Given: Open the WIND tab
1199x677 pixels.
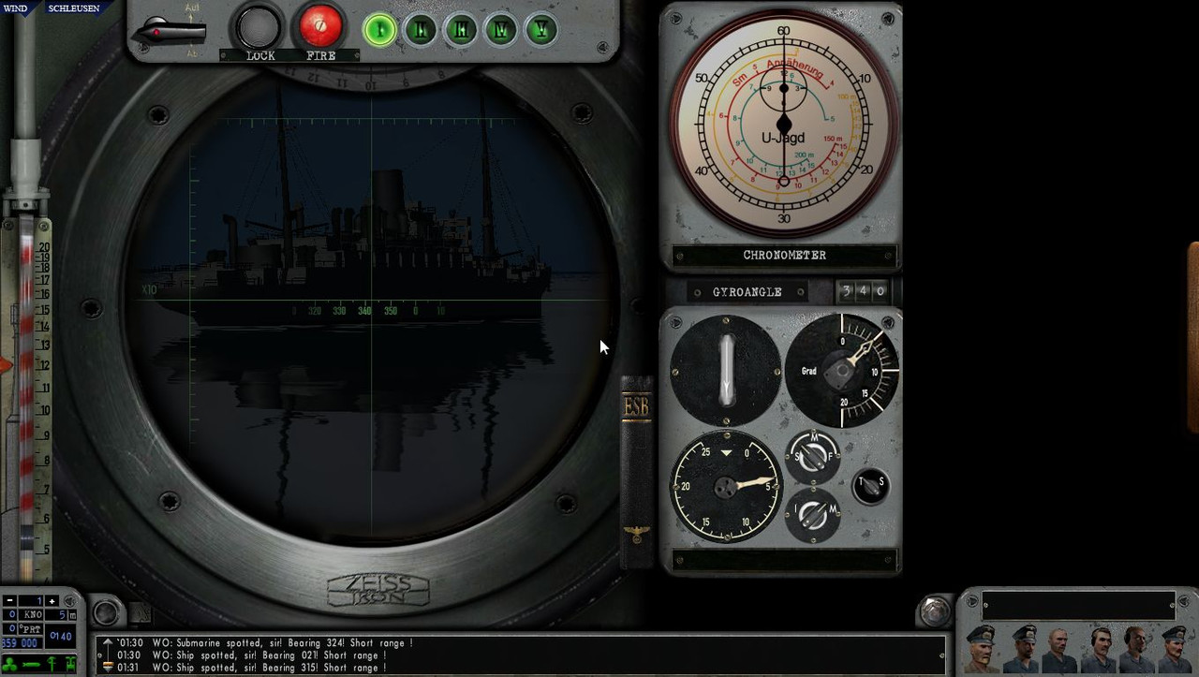Looking at the screenshot, I should point(17,8).
